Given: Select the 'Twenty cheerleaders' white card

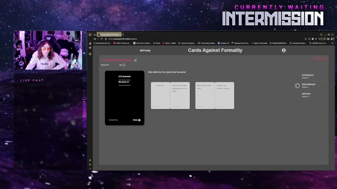Looking at the screenshot, I should [x=180, y=96].
